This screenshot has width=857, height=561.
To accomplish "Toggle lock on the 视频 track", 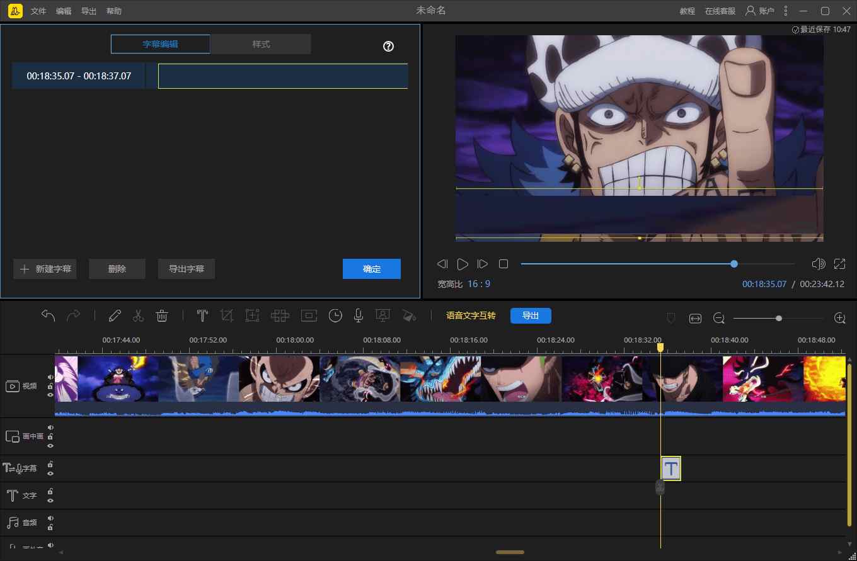I will tap(50, 386).
